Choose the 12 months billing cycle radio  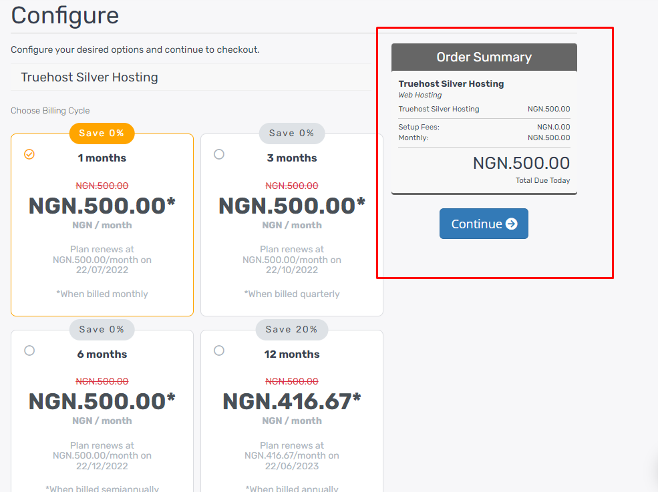click(219, 350)
